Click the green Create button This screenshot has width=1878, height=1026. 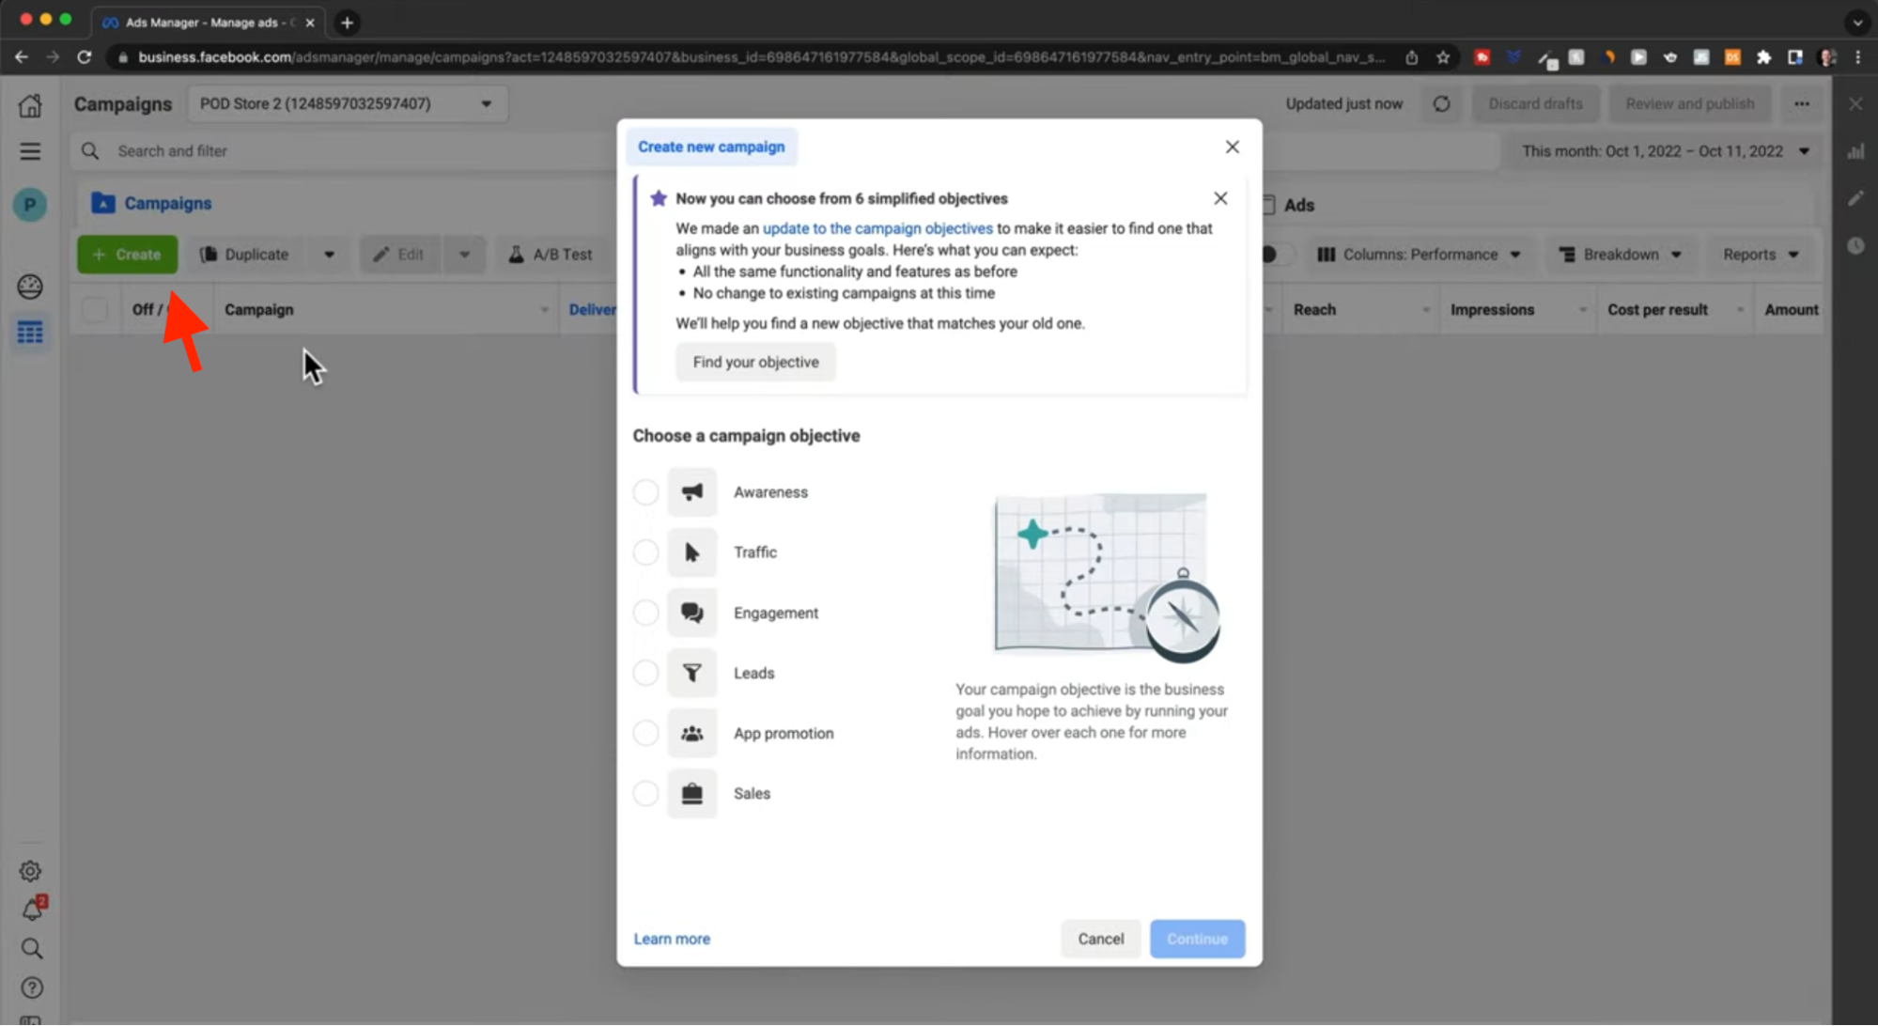point(127,255)
